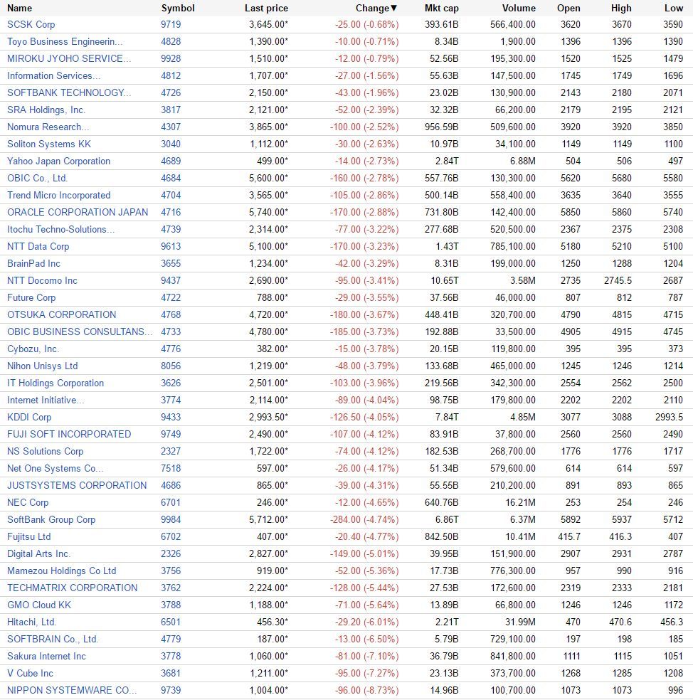693x700 pixels.
Task: Open NTT Docomo Inc link
Action: coord(42,280)
